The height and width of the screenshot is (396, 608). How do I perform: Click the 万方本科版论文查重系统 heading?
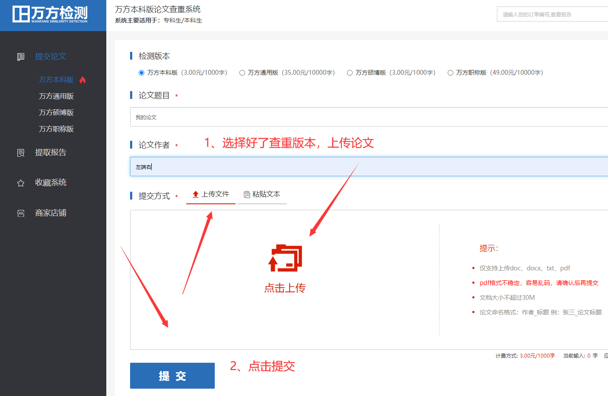tap(158, 9)
